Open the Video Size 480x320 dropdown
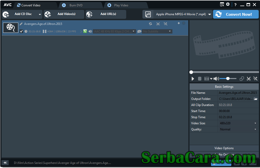Viewport: 260px width, 168px height. point(238,123)
